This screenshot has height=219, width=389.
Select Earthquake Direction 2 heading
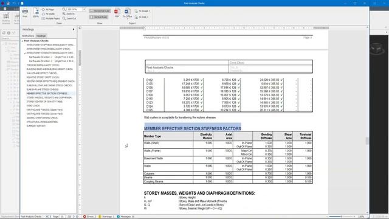52,61
